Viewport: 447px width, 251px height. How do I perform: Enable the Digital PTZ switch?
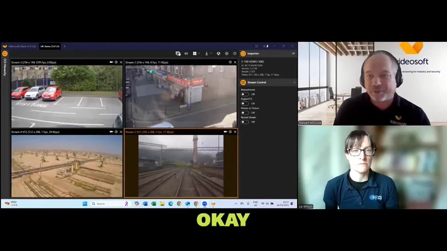pyautogui.click(x=245, y=104)
